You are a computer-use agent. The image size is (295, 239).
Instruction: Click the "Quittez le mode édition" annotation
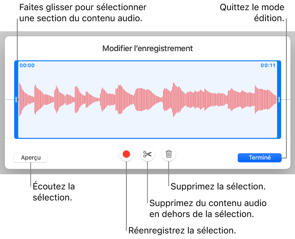point(252,13)
